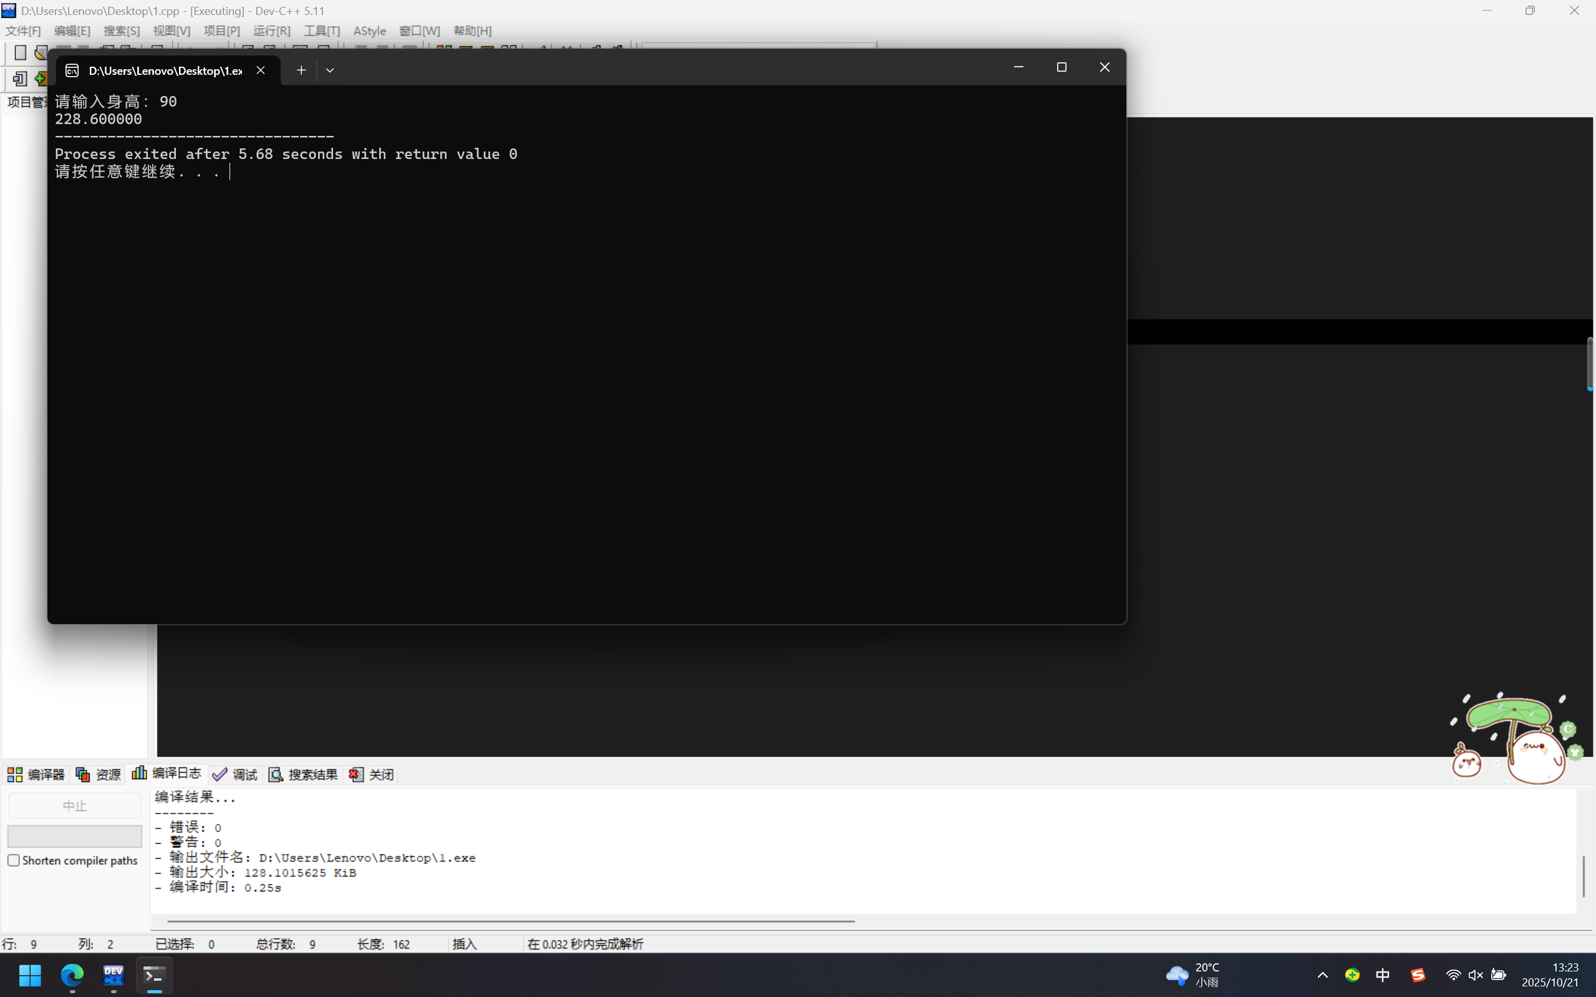Screen dimensions: 1596x997
Task: Open the 运行[R] menu
Action: 272,31
